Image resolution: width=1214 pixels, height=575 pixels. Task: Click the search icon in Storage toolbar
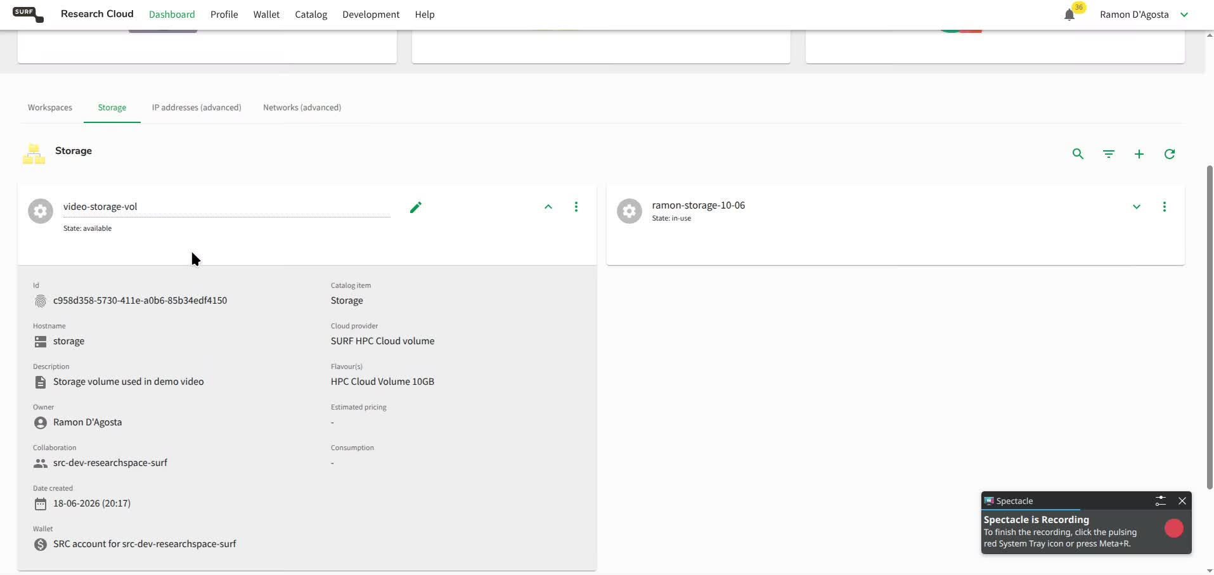click(x=1078, y=154)
